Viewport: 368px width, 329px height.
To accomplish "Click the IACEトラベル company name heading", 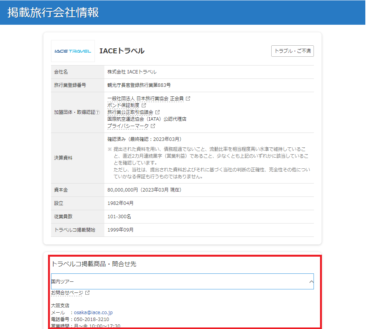I will click(122, 51).
